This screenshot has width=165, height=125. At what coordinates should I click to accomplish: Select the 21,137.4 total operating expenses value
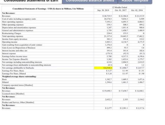[108, 36]
